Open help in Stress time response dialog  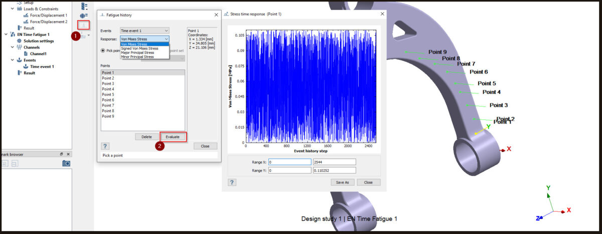pyautogui.click(x=232, y=182)
